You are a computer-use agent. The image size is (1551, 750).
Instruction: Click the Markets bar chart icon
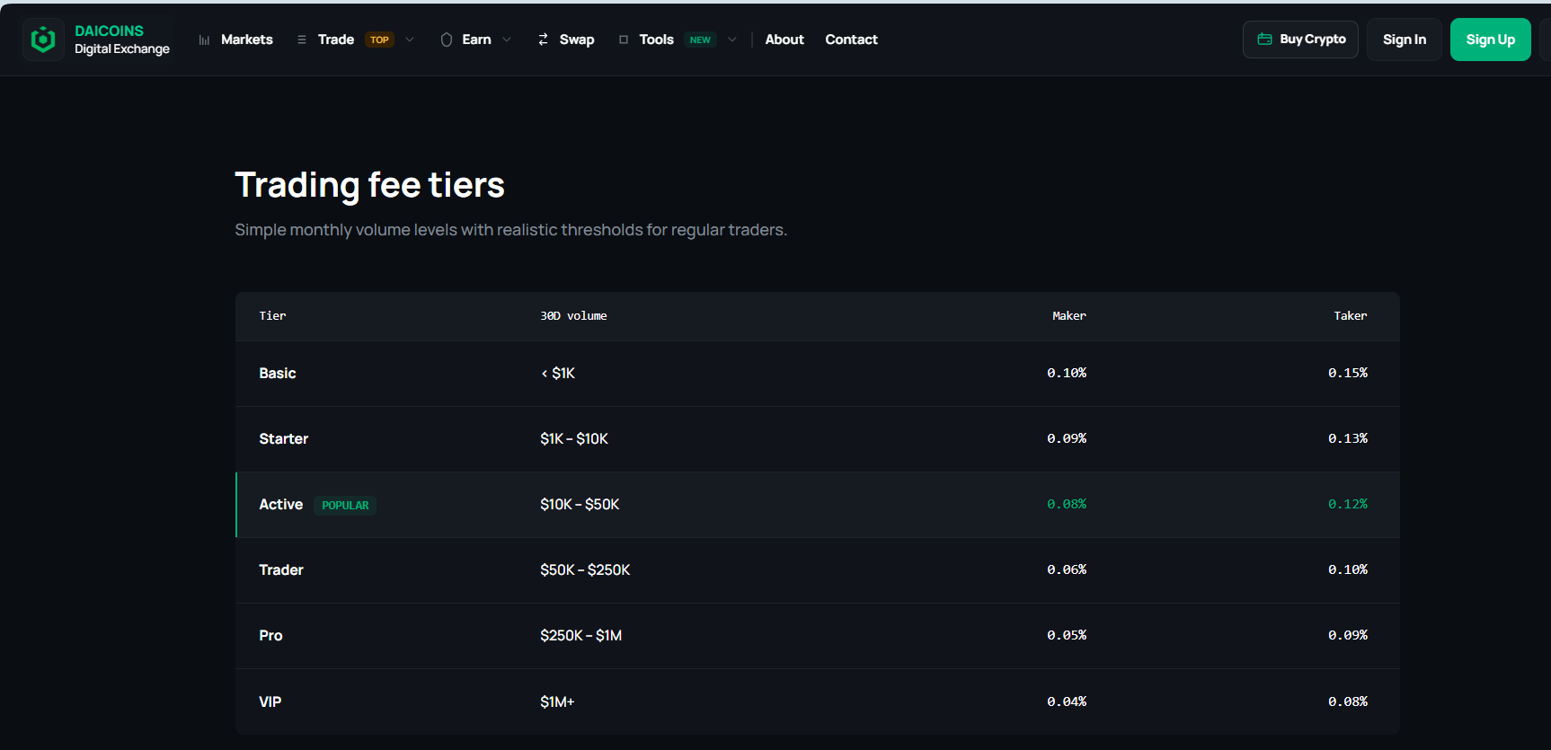tap(204, 40)
